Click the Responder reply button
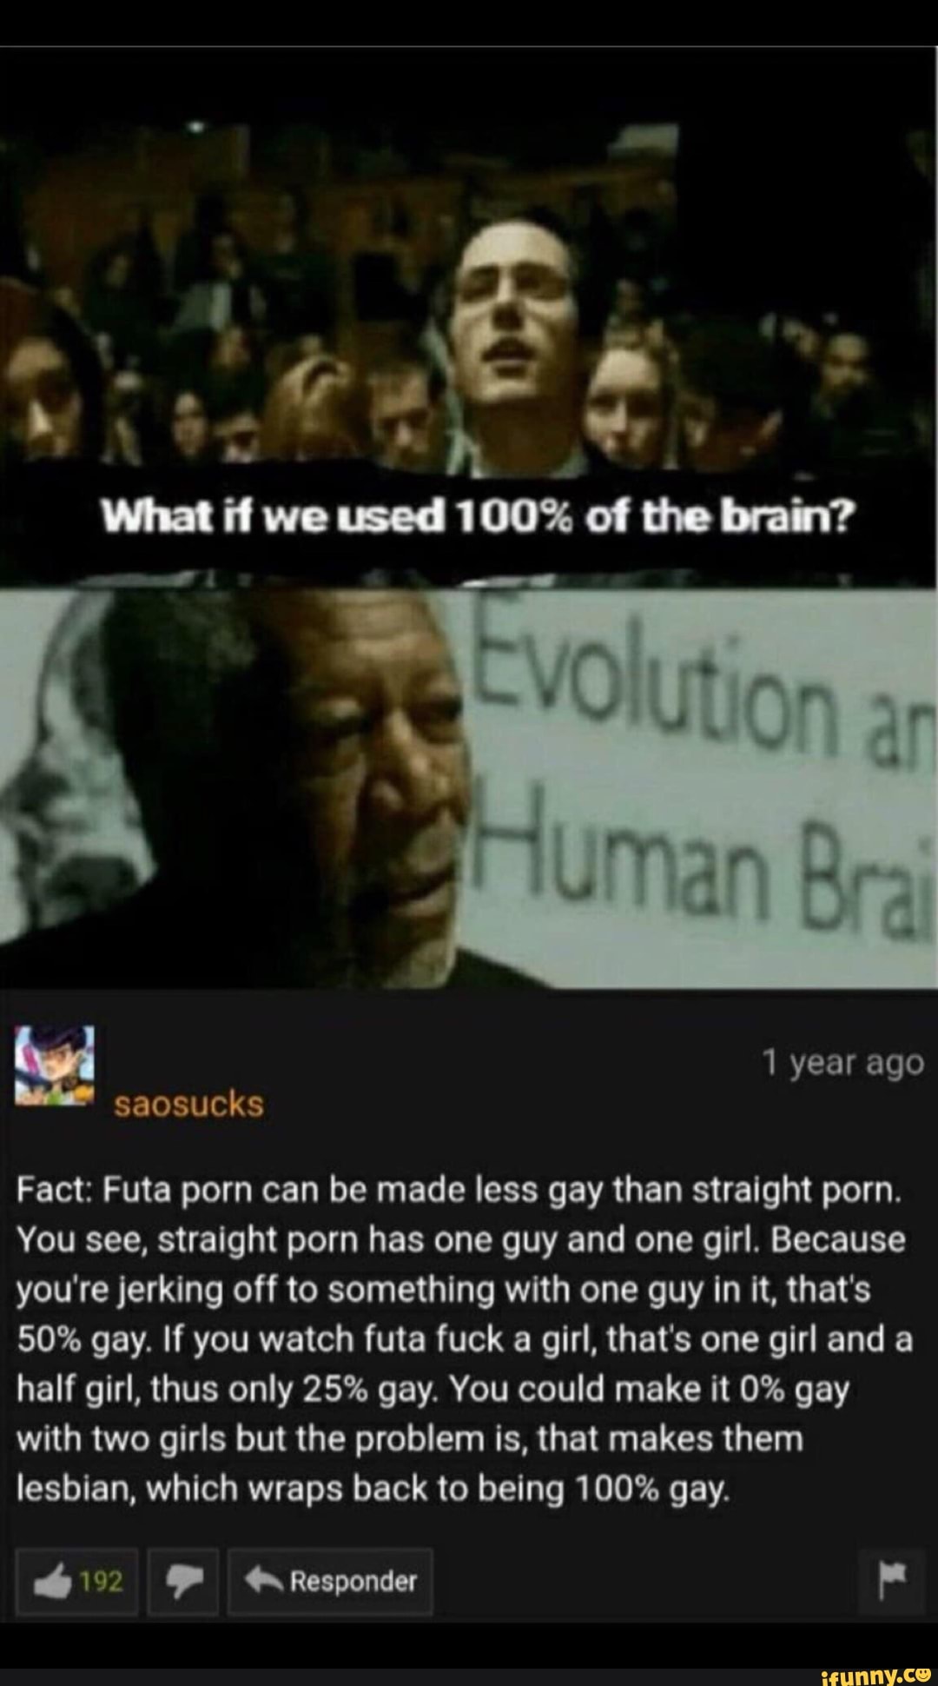This screenshot has height=1686, width=938. [331, 1582]
